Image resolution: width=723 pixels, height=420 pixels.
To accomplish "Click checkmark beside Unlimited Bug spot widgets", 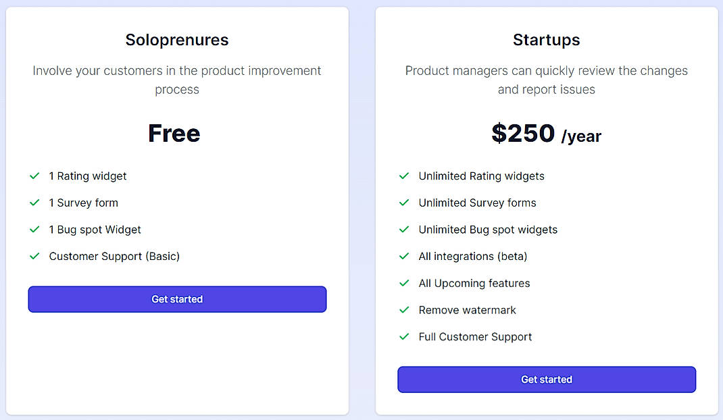I will (x=404, y=230).
